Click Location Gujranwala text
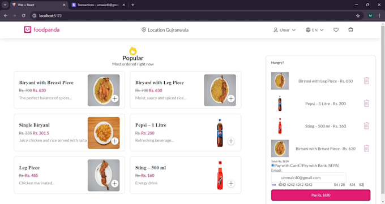The width and height of the screenshot is (385, 204). (x=168, y=30)
